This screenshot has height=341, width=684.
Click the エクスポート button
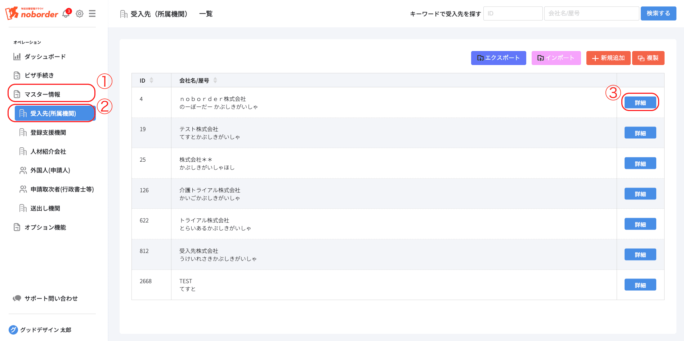(498, 58)
